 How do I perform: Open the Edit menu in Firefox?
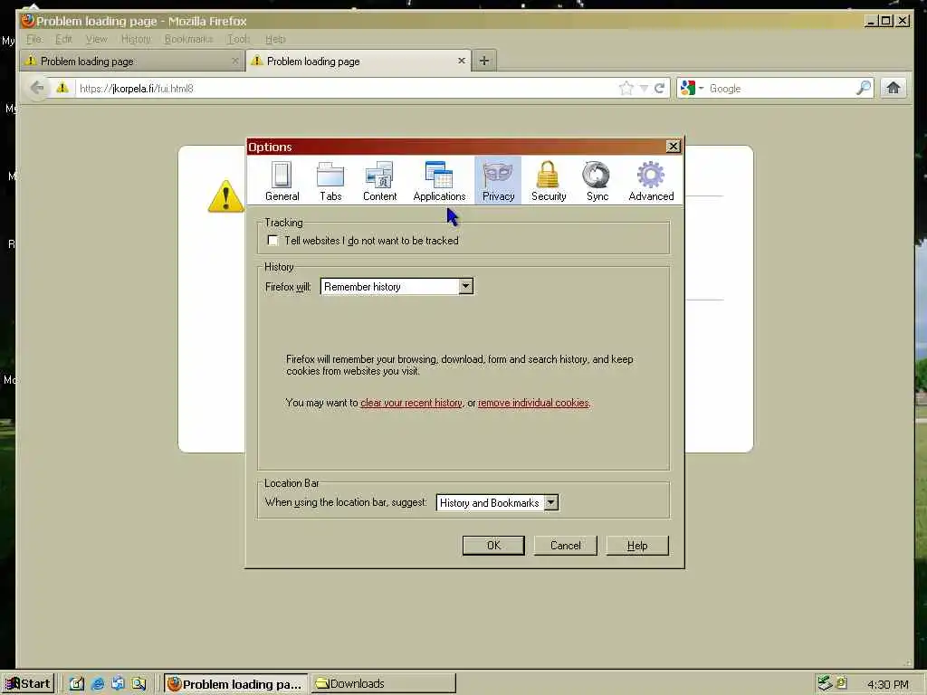(63, 39)
